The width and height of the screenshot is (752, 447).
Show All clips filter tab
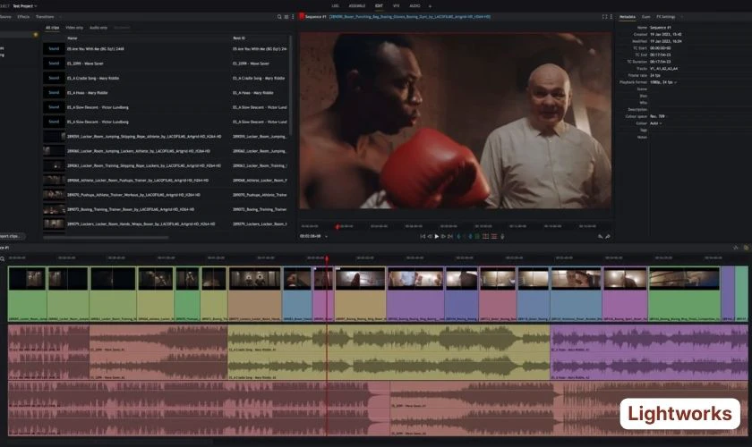[x=52, y=28]
